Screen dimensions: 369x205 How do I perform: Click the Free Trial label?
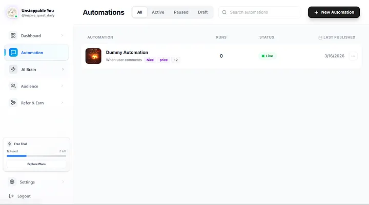pyautogui.click(x=20, y=144)
